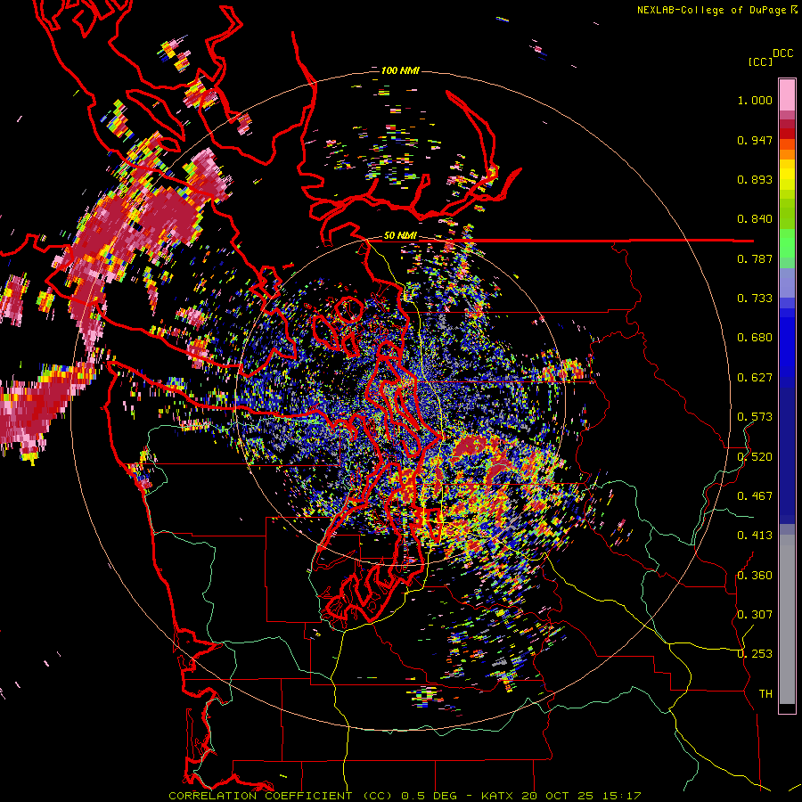Click the 0.413 color scale value

[x=755, y=536]
